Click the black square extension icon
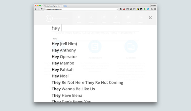The height and width of the screenshot is (111, 191). (141, 9)
